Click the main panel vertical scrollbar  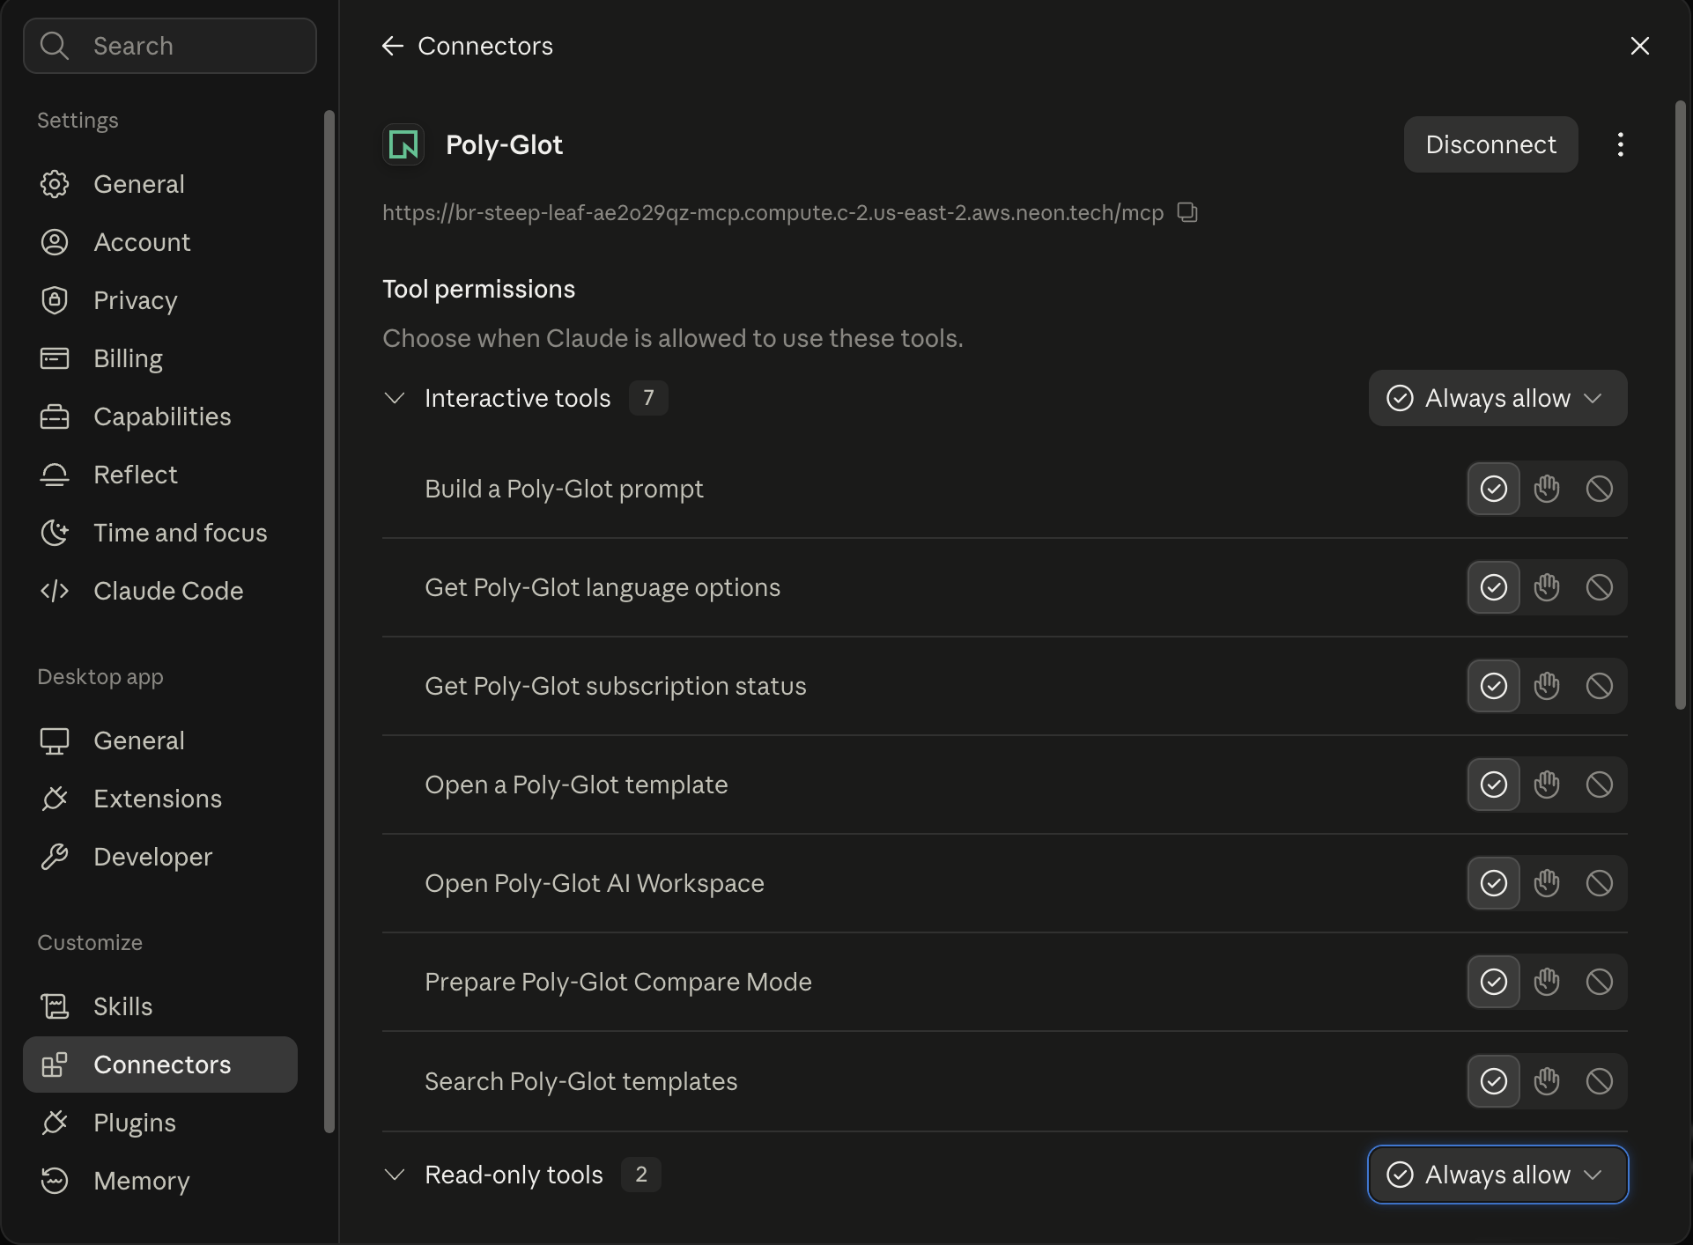(1680, 405)
